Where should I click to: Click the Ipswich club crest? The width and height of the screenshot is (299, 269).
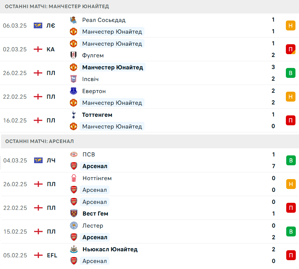(74, 79)
